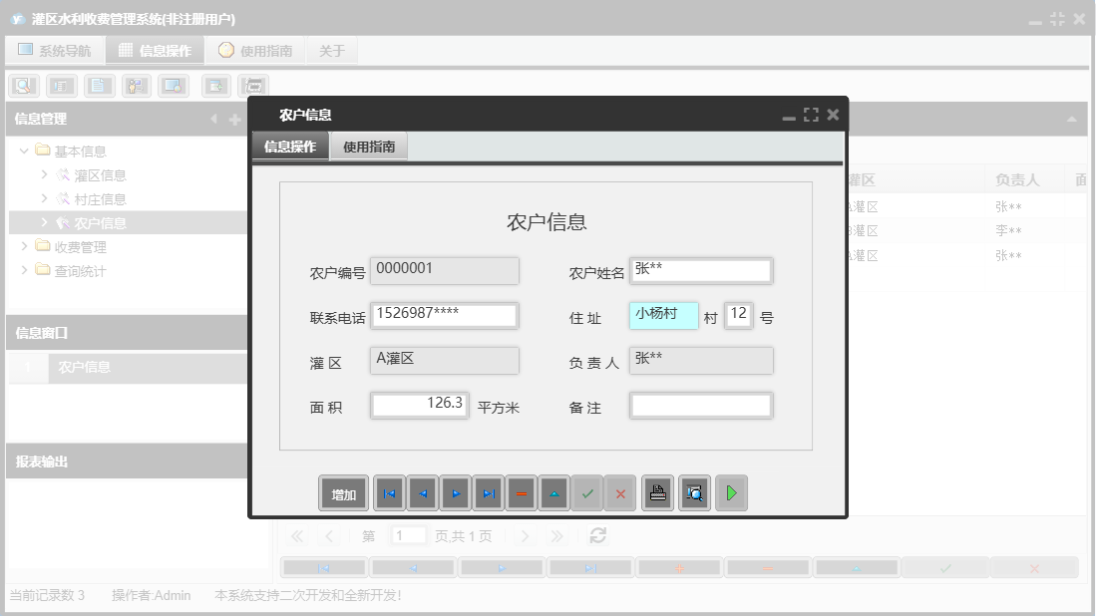The height and width of the screenshot is (616, 1096).
Task: Jump to first record using navigation icon
Action: [389, 492]
